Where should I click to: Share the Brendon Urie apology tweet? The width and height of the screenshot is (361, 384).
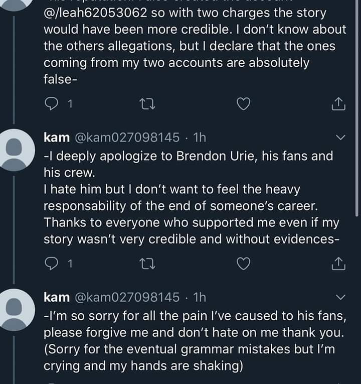click(338, 264)
